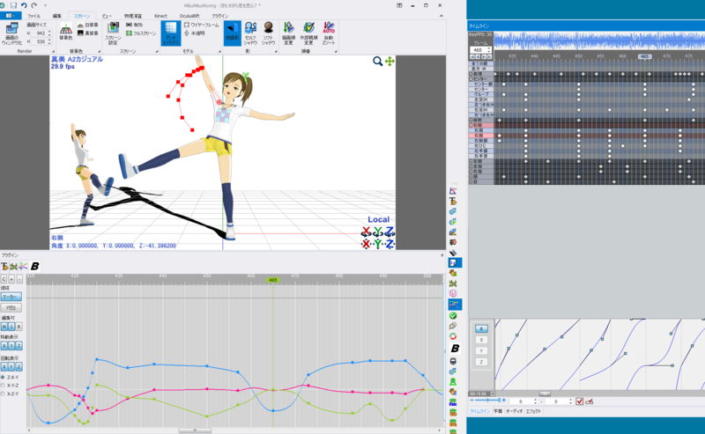
Task: Open the 物理演算 ribbon tab
Action: (x=133, y=16)
